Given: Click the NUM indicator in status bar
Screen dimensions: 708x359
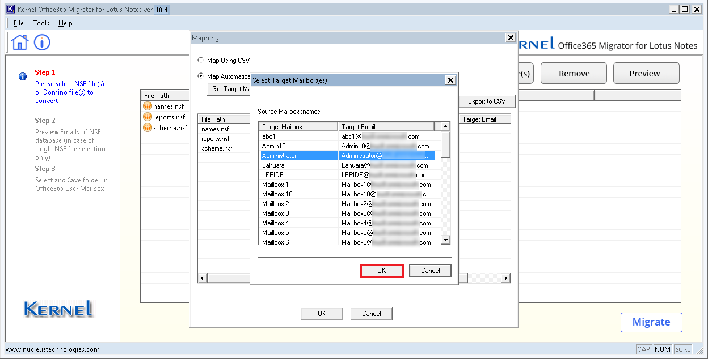Looking at the screenshot, I should pyautogui.click(x=663, y=349).
